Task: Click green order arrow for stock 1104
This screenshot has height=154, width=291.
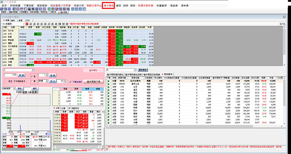Action: [109, 93]
